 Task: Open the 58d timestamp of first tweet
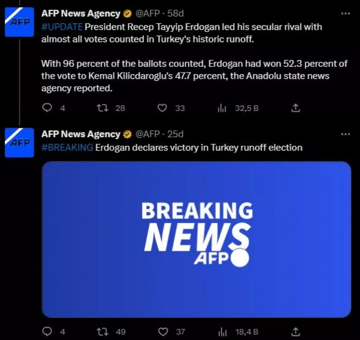pos(175,13)
